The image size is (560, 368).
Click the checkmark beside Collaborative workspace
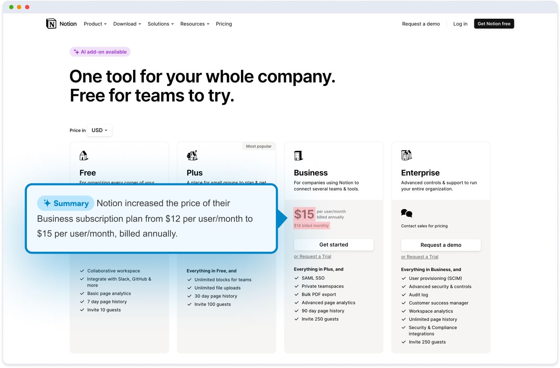pos(82,271)
